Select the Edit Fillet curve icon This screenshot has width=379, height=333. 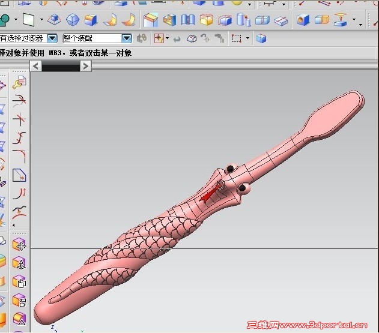(x=19, y=157)
